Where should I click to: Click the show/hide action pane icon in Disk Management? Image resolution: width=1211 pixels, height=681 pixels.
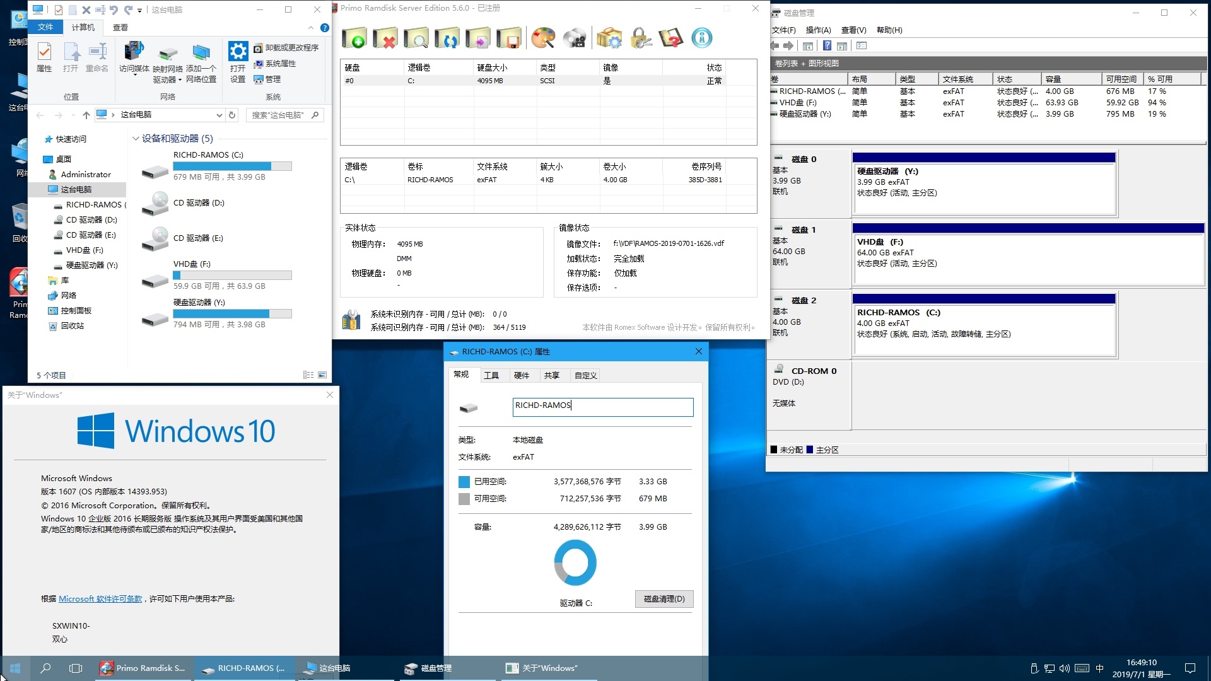pyautogui.click(x=842, y=45)
